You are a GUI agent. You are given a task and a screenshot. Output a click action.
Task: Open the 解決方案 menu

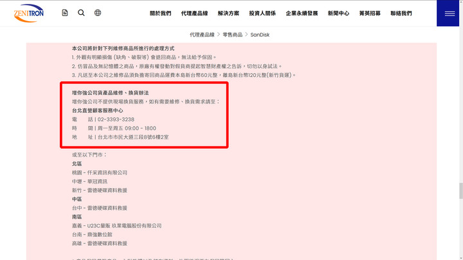point(228,13)
